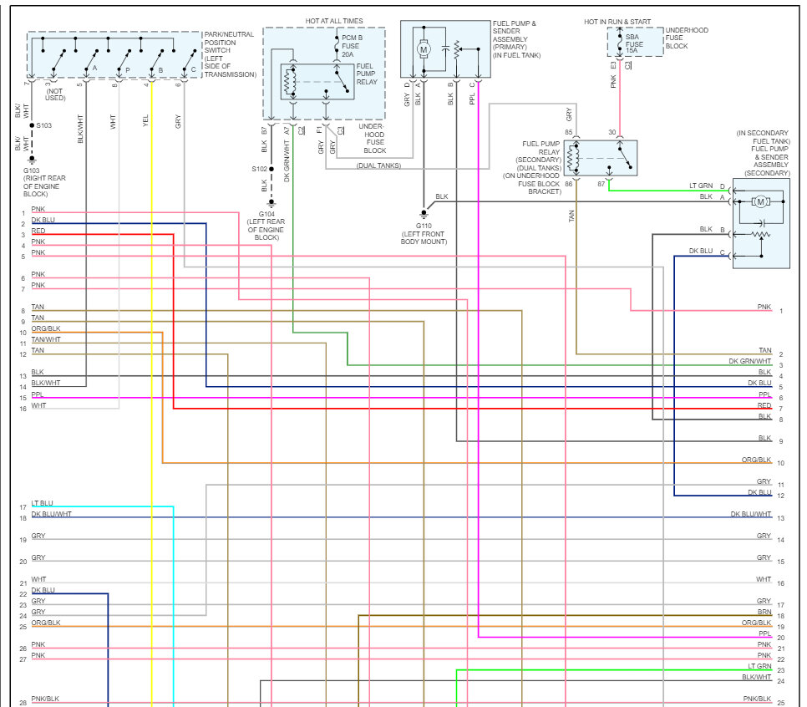Click the LT BLU label at left row 17
Image resolution: width=807 pixels, height=707 pixels.
(42, 503)
